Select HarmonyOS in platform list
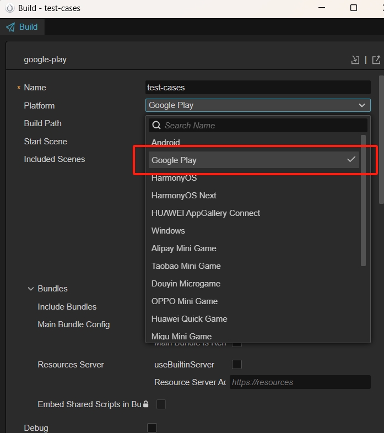 tap(254, 178)
